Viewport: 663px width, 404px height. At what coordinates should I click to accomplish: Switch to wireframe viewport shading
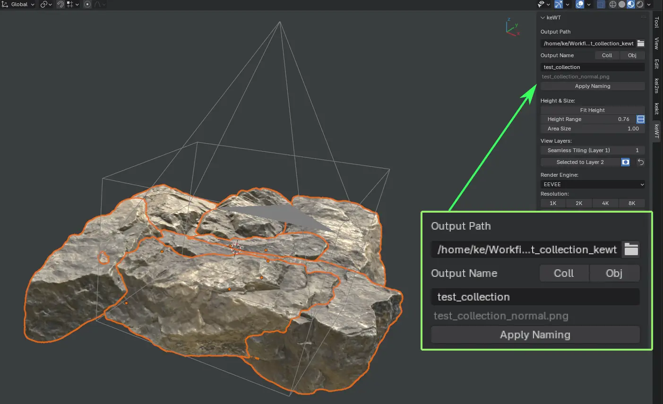point(613,4)
